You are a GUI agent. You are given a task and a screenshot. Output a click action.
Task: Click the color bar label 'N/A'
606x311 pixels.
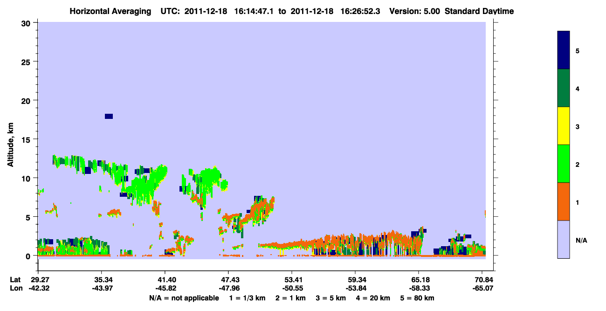(x=581, y=240)
